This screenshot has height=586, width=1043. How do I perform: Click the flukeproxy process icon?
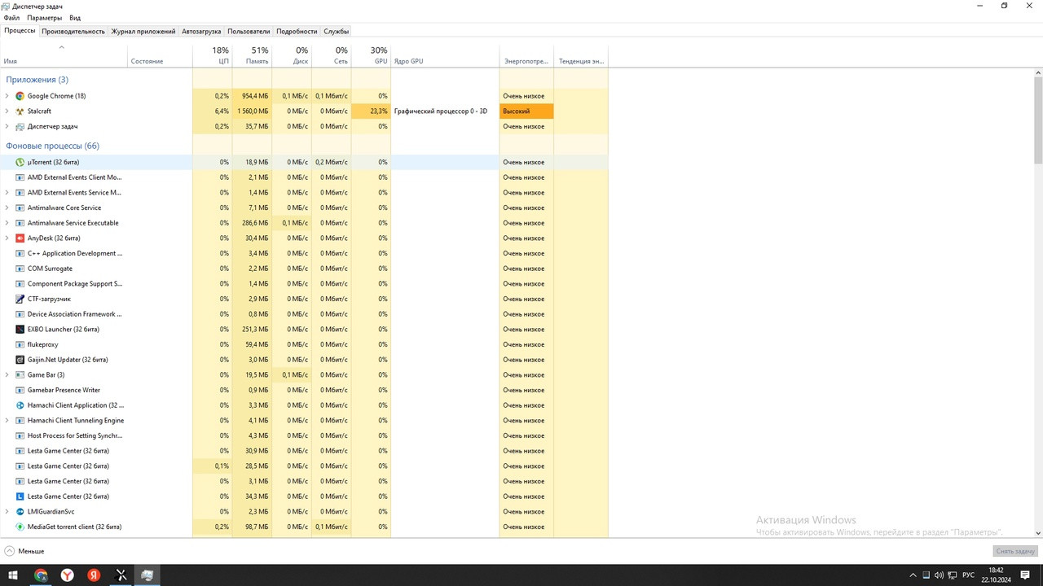click(x=20, y=344)
